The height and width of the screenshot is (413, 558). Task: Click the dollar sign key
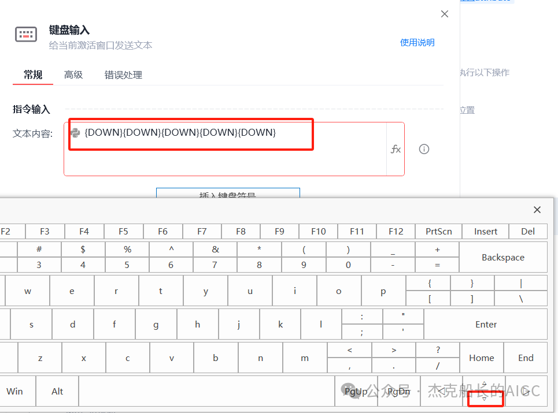click(x=83, y=250)
